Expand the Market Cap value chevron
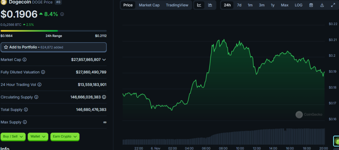The image size is (339, 150). pos(104,59)
